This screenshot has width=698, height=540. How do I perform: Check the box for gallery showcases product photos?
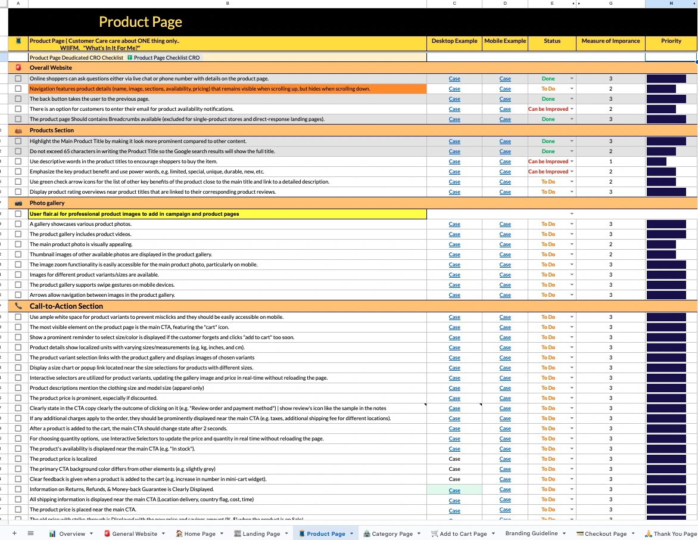point(18,224)
